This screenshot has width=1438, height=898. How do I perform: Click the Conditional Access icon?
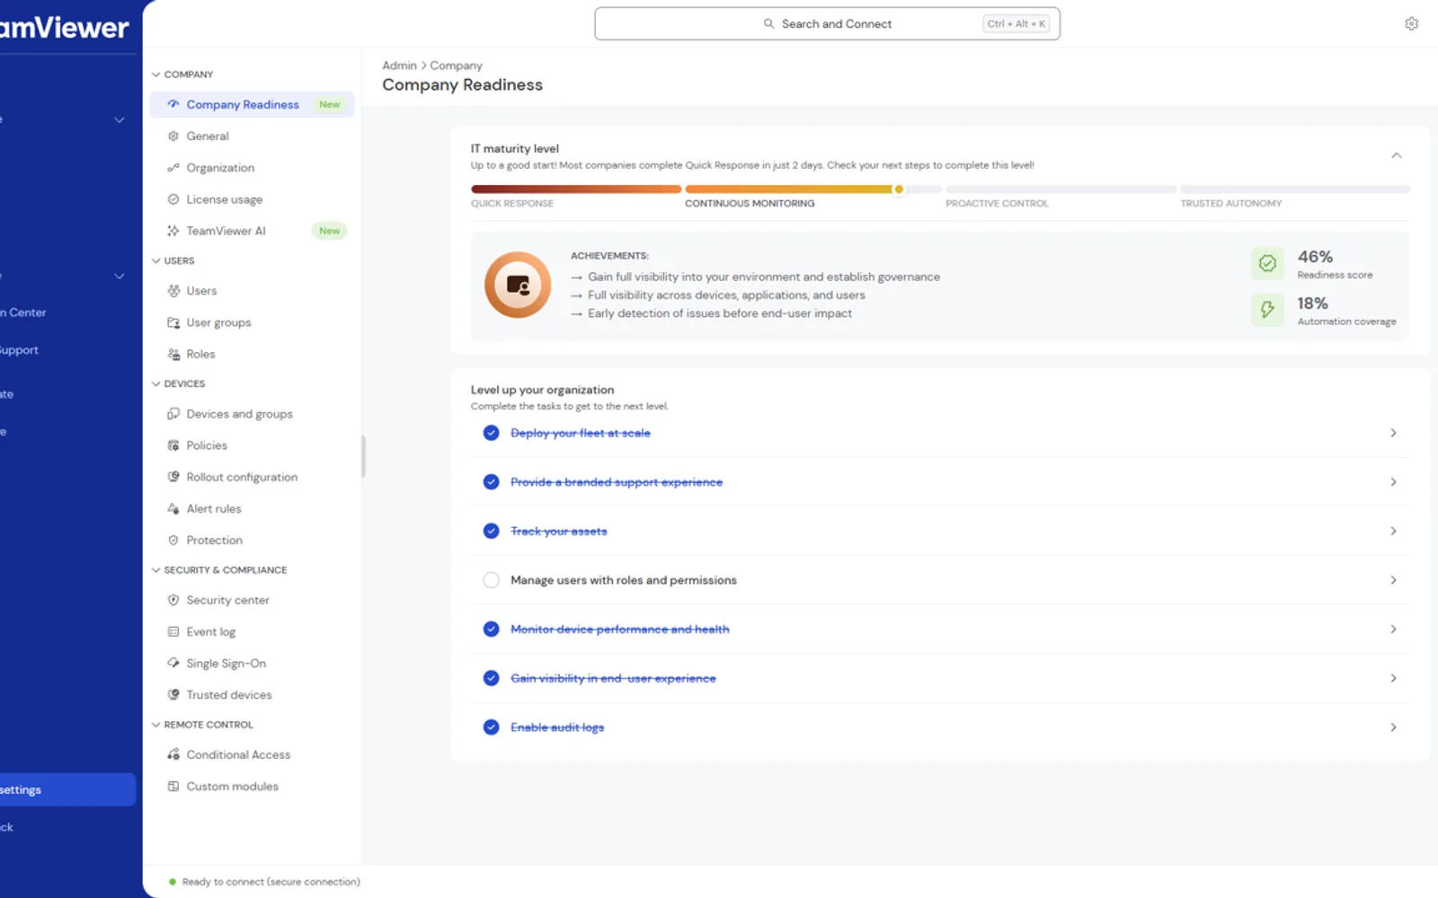coord(173,755)
